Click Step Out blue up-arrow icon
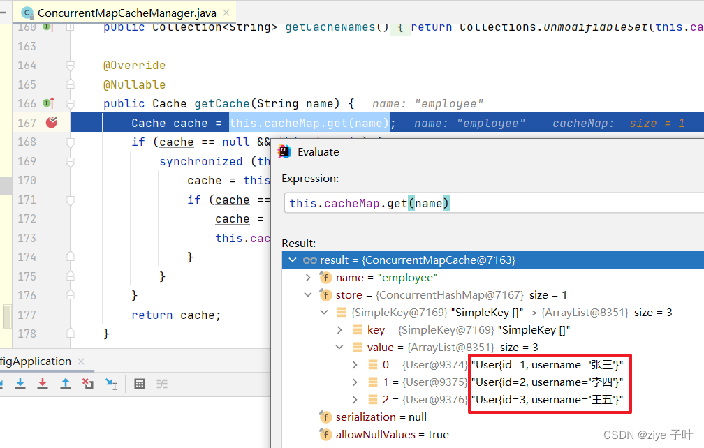 pos(66,383)
